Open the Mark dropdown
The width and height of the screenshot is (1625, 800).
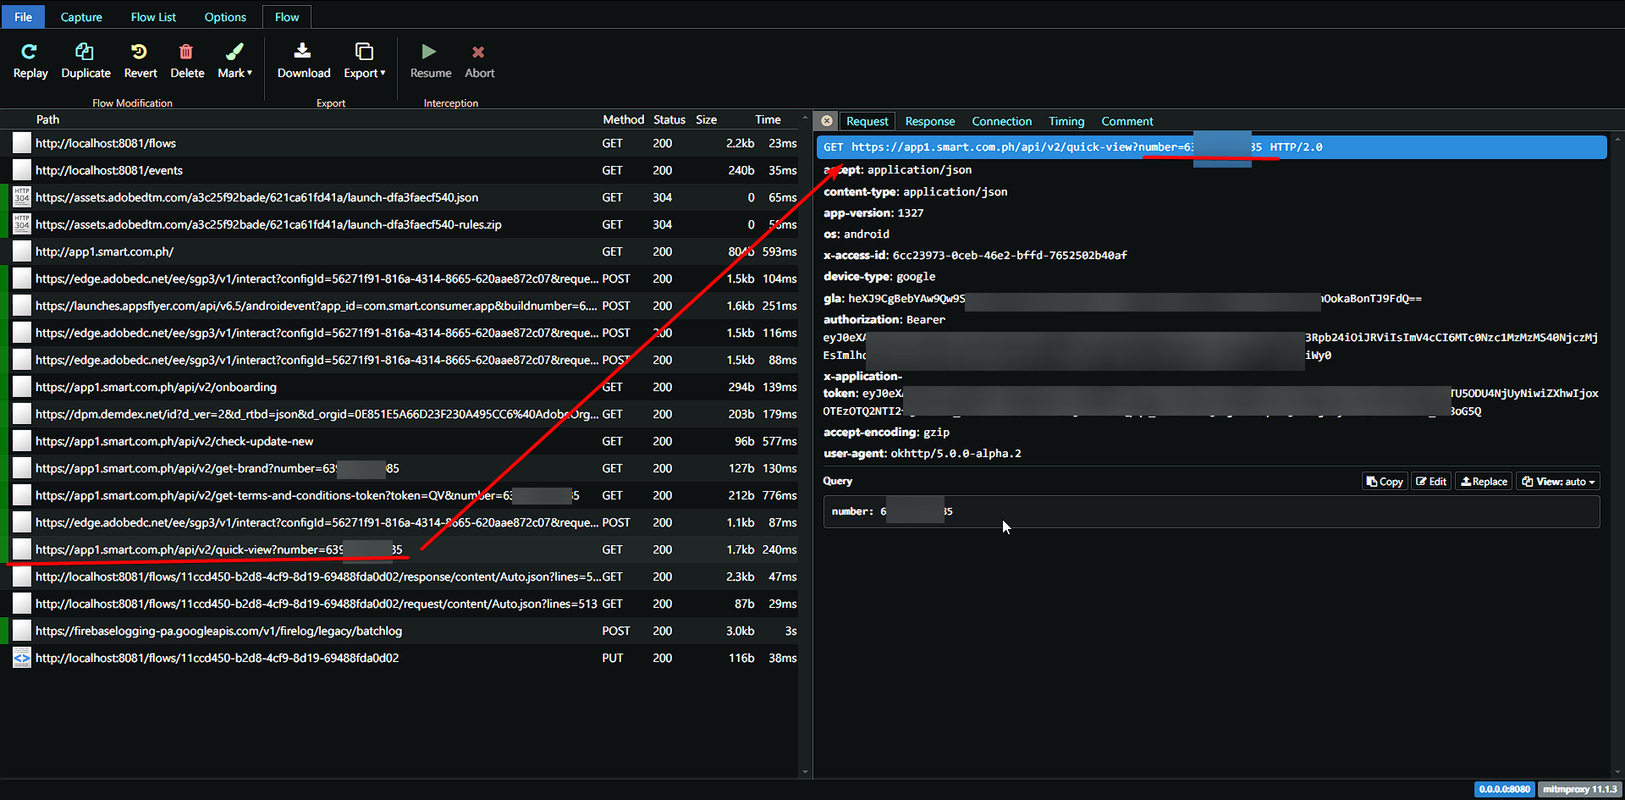point(234,62)
